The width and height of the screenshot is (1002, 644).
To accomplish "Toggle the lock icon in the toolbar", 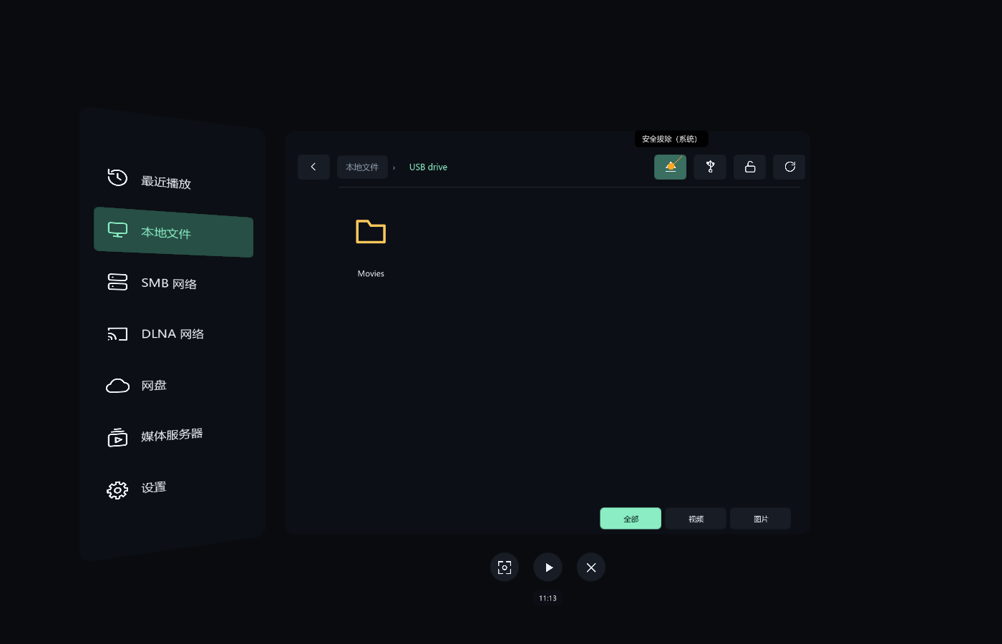I will click(x=749, y=167).
